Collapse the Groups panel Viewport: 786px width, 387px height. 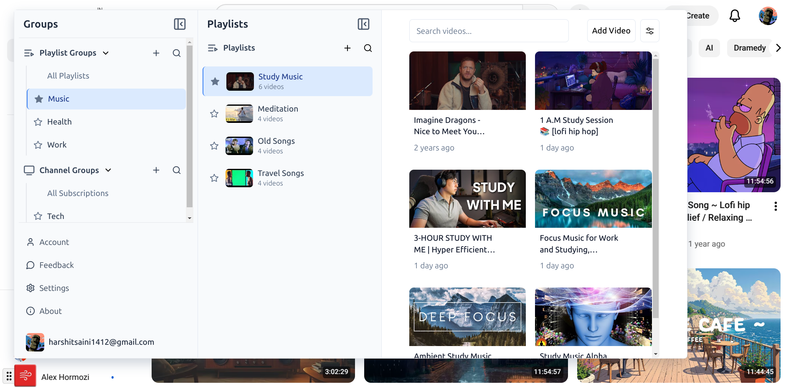coord(180,24)
